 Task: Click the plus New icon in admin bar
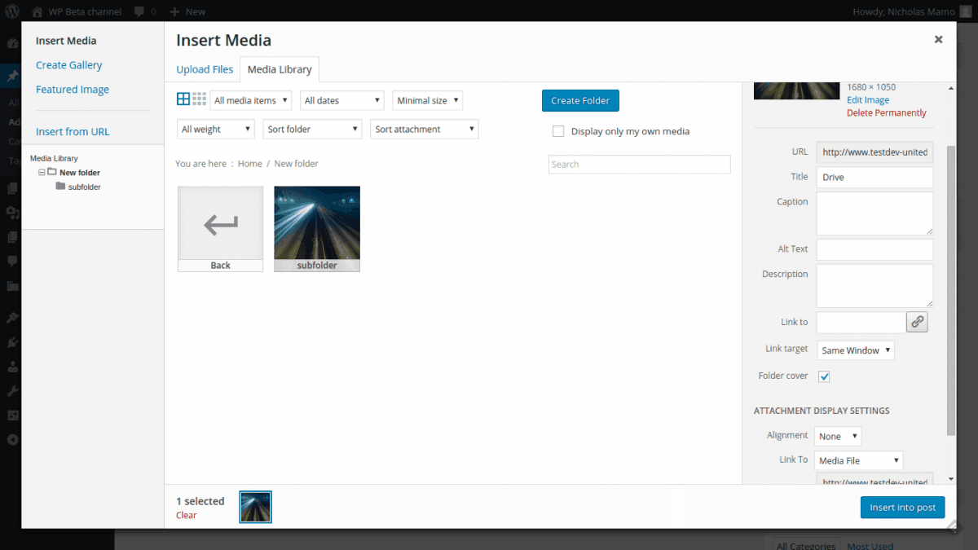click(174, 11)
